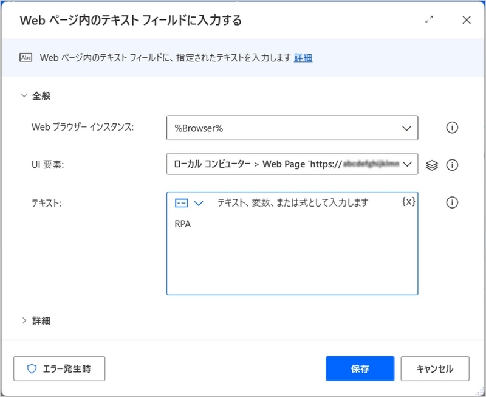Click the 保存 button
The height and width of the screenshot is (397, 486).
[x=360, y=368]
